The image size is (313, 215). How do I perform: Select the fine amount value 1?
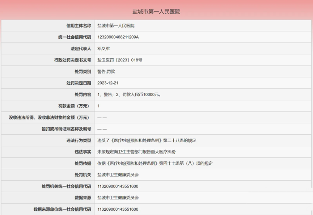[x=98, y=106]
